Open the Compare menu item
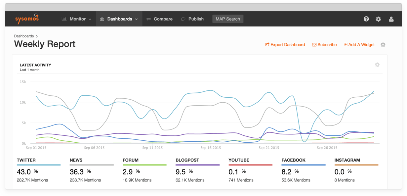 coord(163,19)
